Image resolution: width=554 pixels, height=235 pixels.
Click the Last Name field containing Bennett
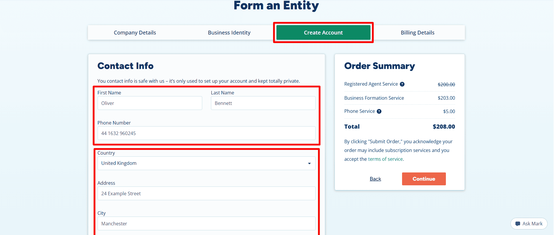click(x=263, y=103)
